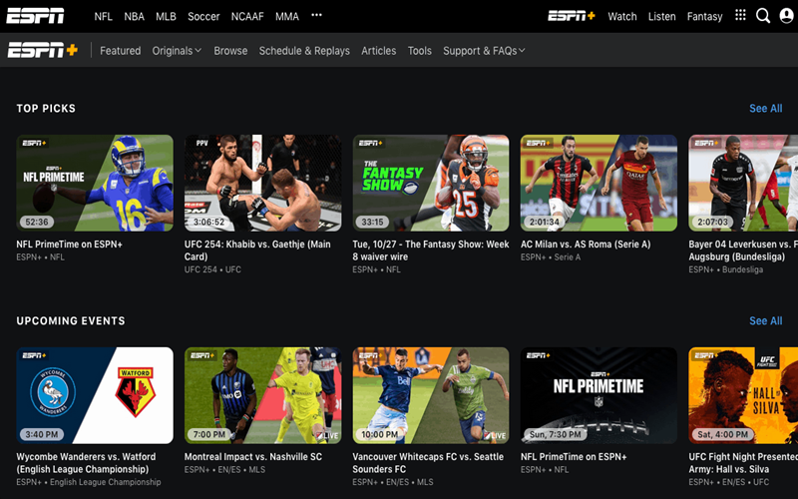Click 'ESPN+ • Serie A' subtitle text
Image resolution: width=798 pixels, height=499 pixels.
click(x=551, y=256)
